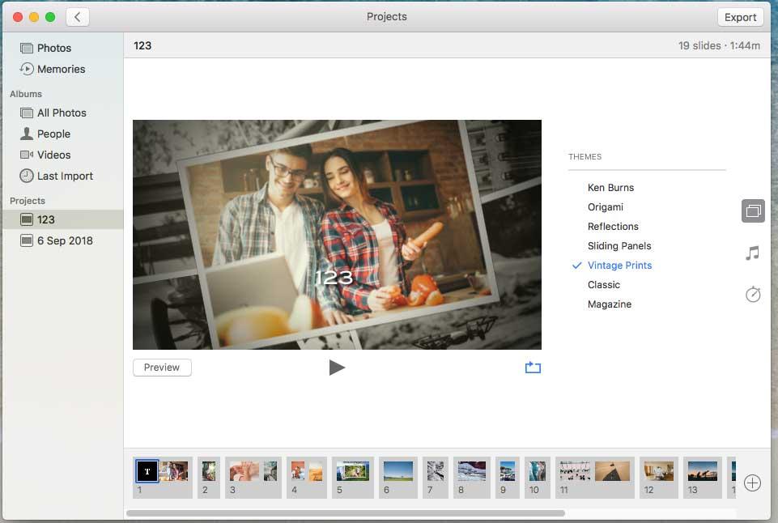This screenshot has width=778, height=523.
Task: Open the People album
Action: (x=53, y=134)
